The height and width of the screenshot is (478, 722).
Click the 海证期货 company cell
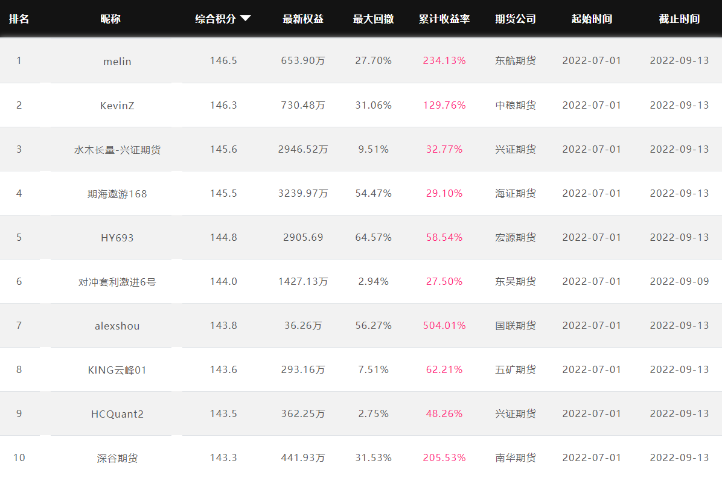[x=516, y=193]
